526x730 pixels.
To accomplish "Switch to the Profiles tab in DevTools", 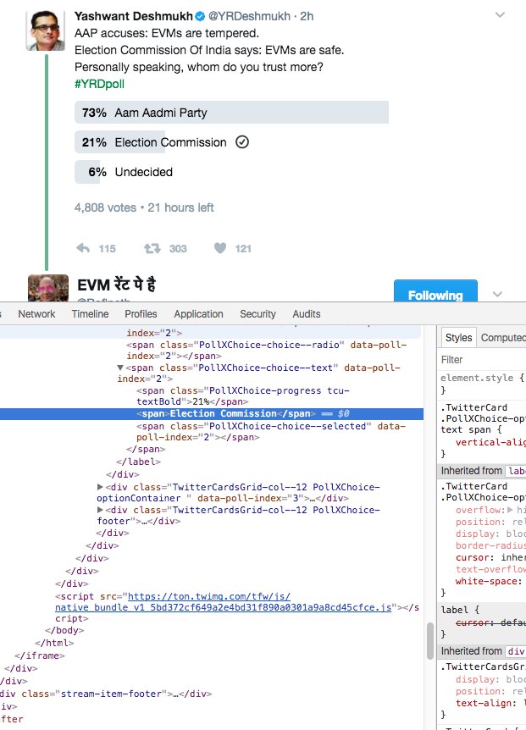I will click(141, 314).
